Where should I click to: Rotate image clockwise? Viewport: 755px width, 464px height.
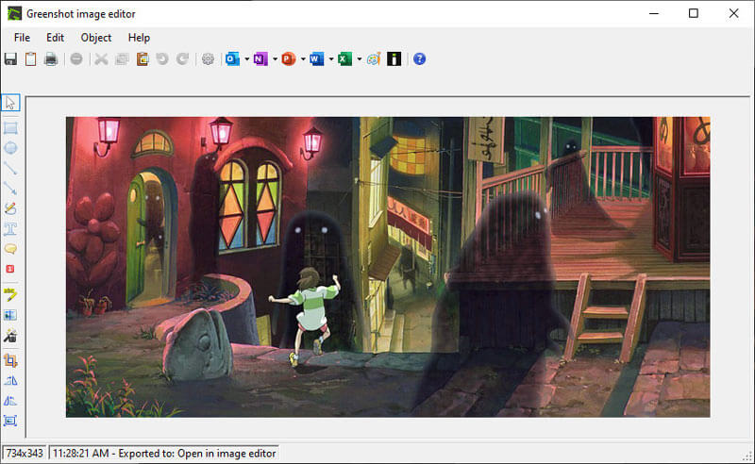10,381
